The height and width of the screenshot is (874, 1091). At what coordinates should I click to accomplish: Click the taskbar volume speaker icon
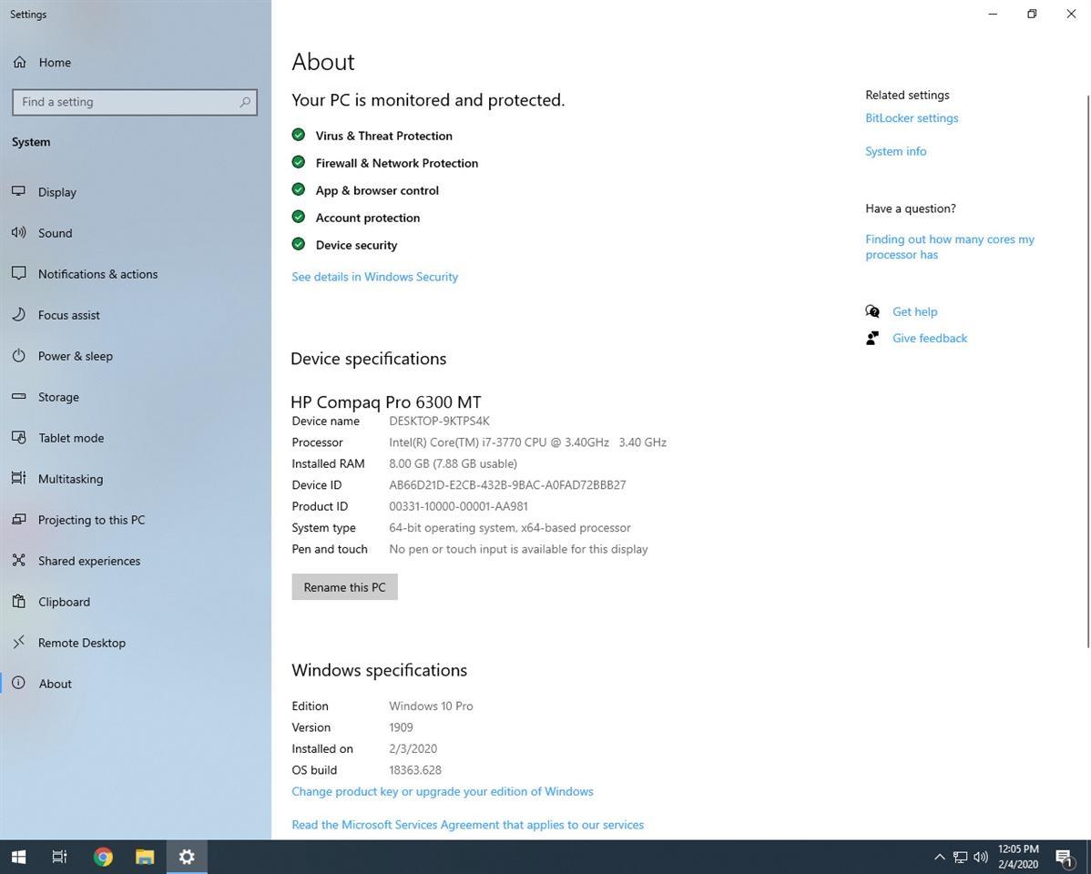tap(981, 858)
